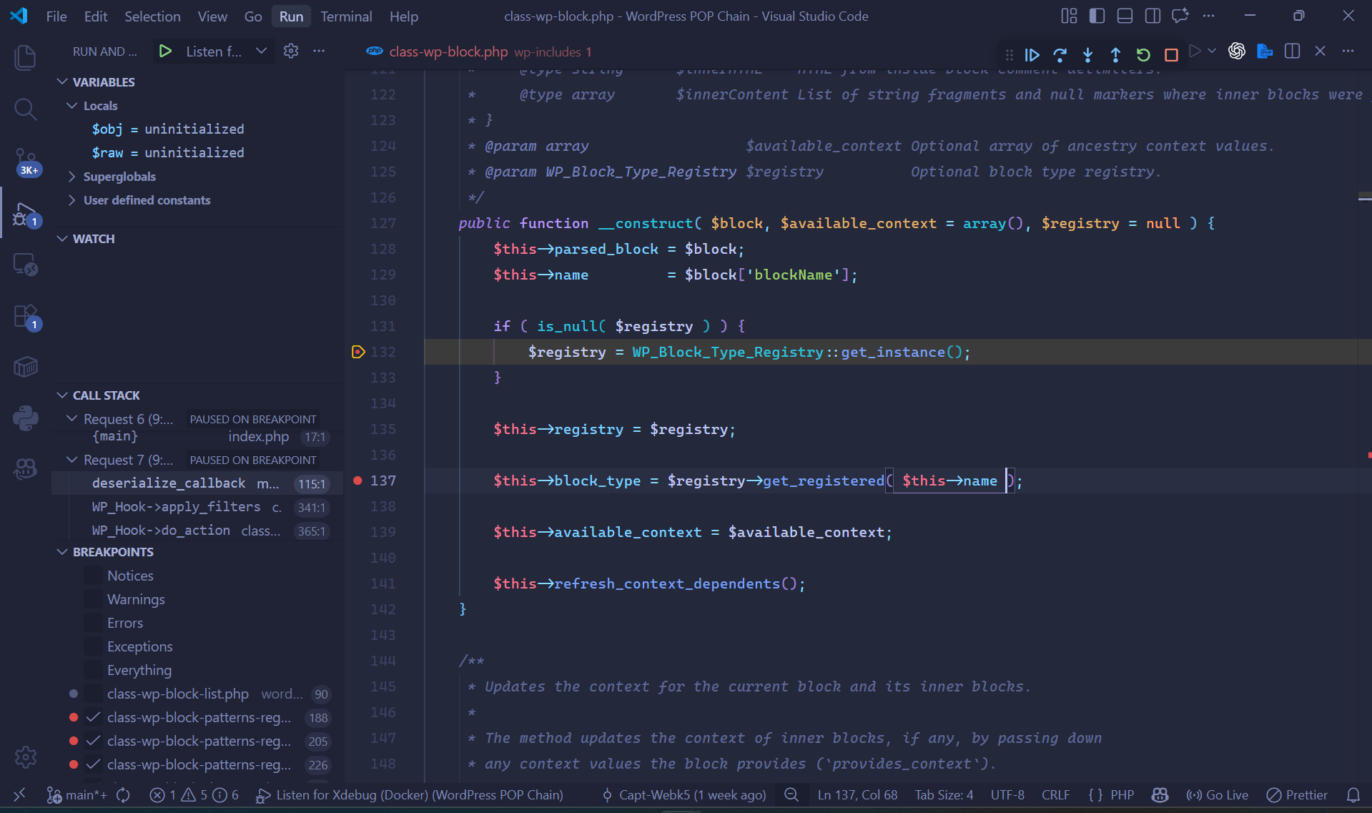Open the Edit menu
Screen dimensions: 1372x813
(96, 16)
